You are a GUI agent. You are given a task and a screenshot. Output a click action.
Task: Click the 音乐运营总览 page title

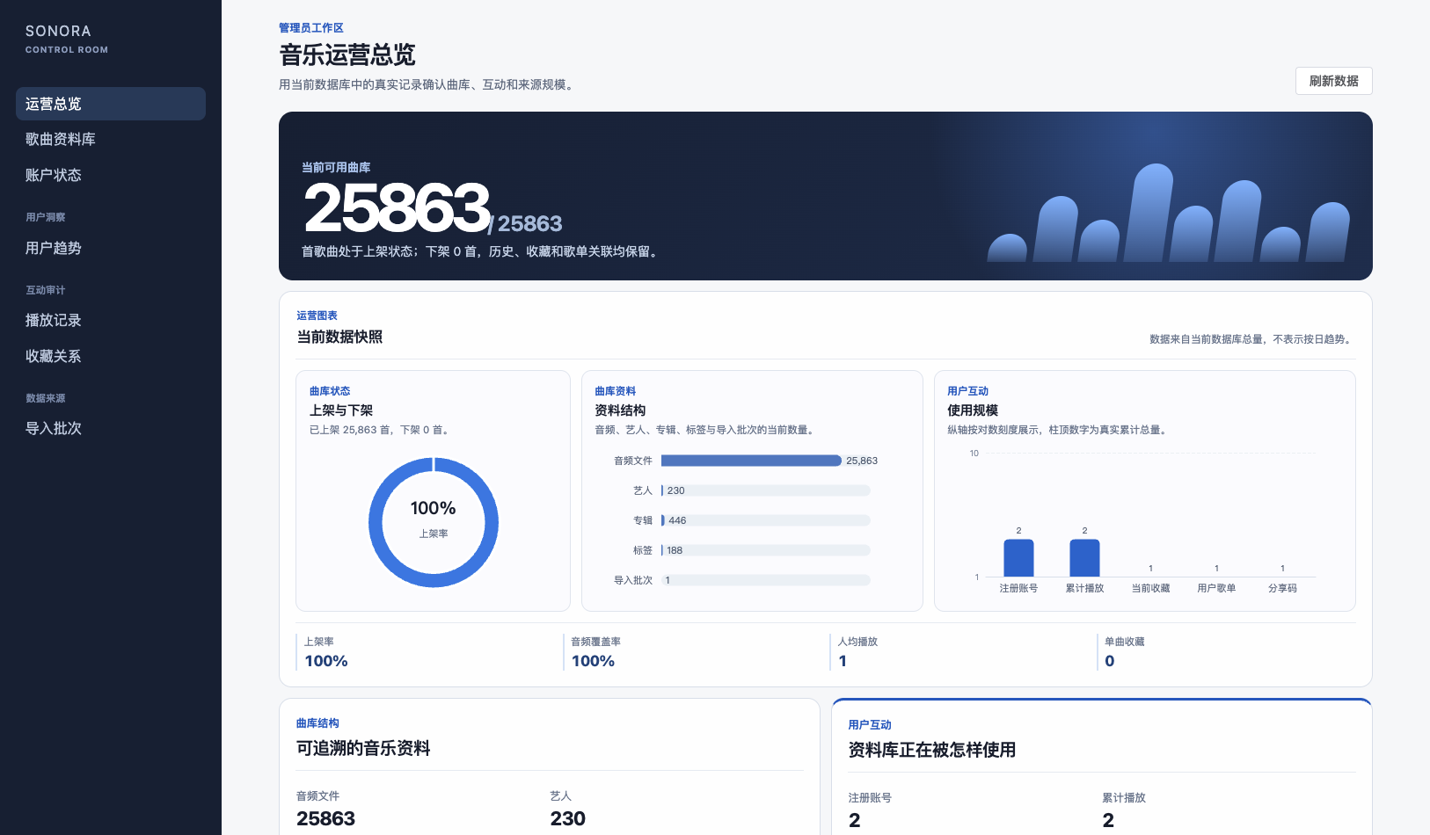pos(347,54)
